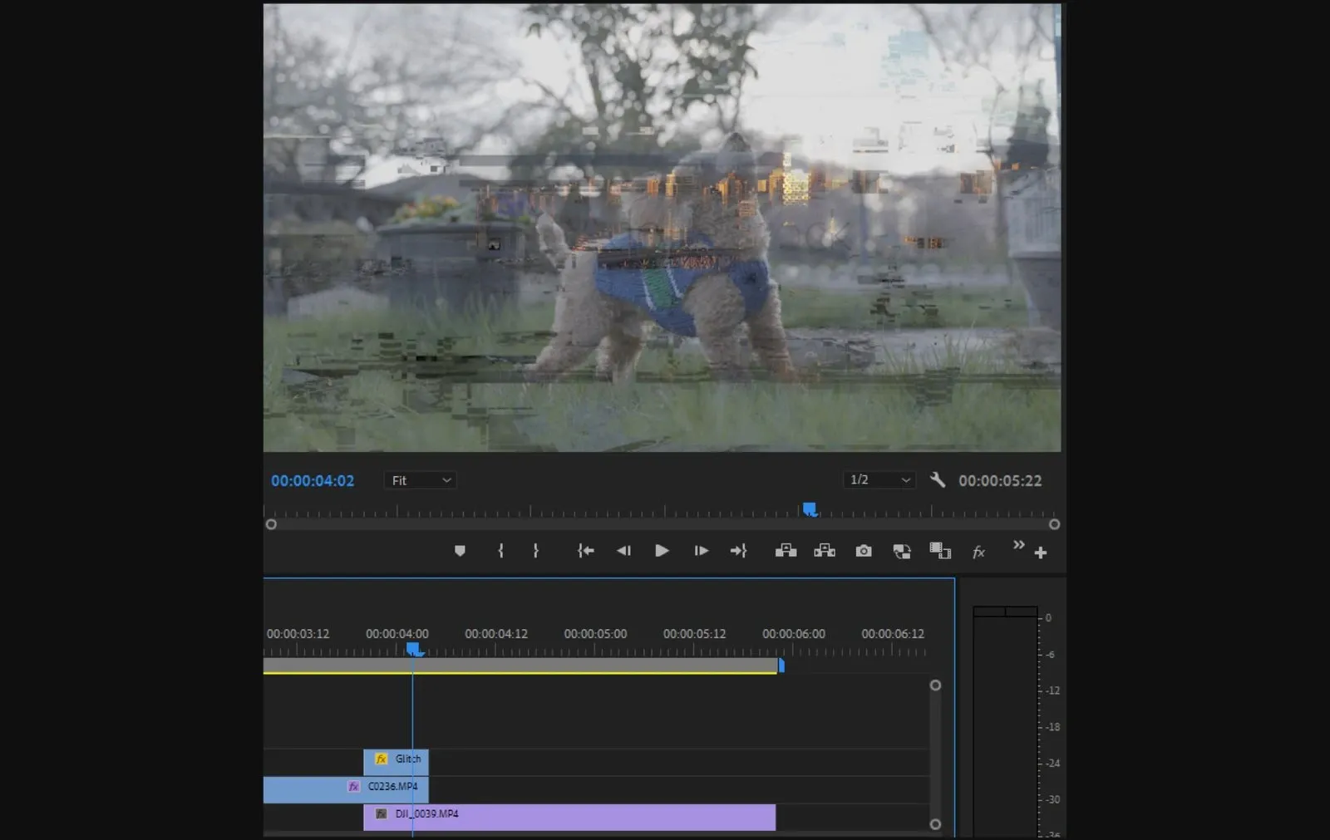Open the 1/2 playback resolution dropdown
The height and width of the screenshot is (840, 1330).
click(878, 480)
